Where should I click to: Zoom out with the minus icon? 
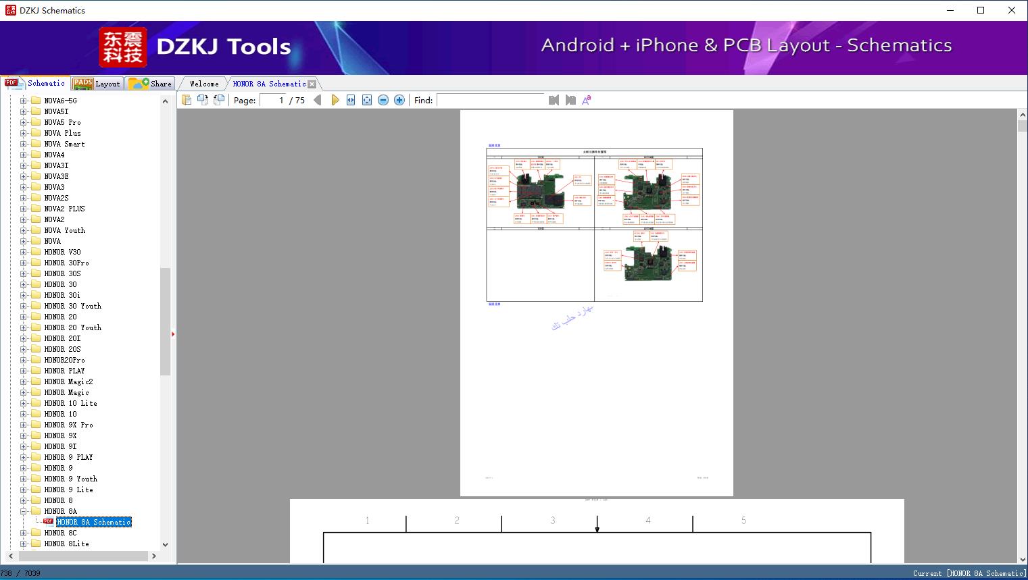click(383, 100)
